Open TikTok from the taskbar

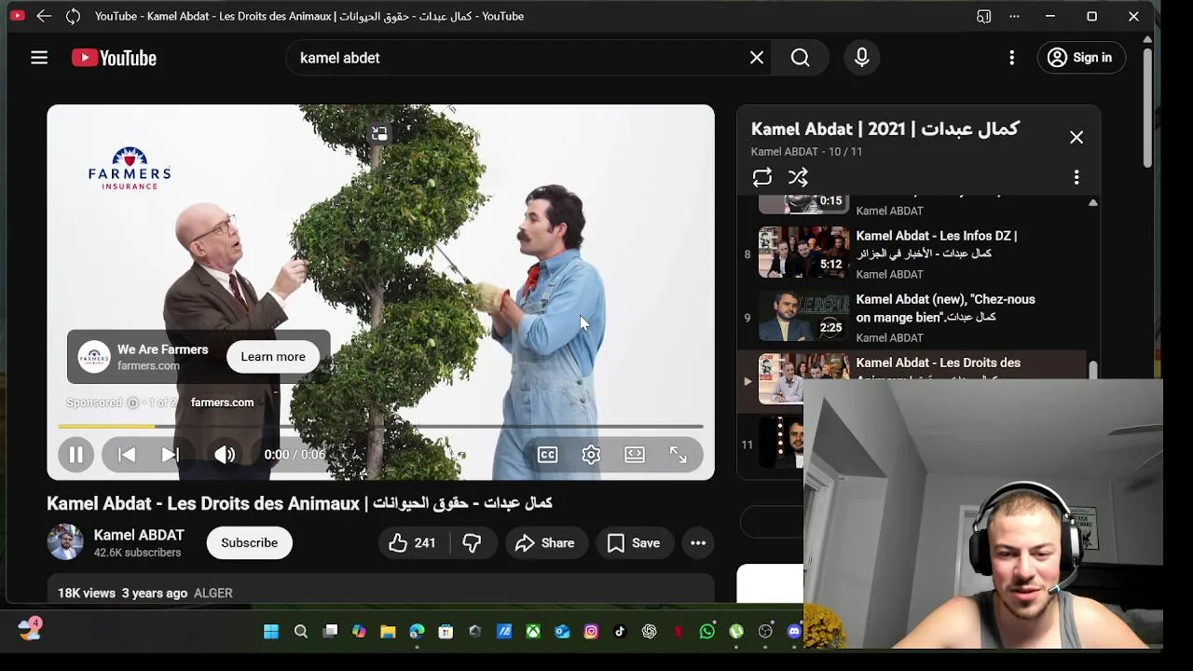coord(620,632)
